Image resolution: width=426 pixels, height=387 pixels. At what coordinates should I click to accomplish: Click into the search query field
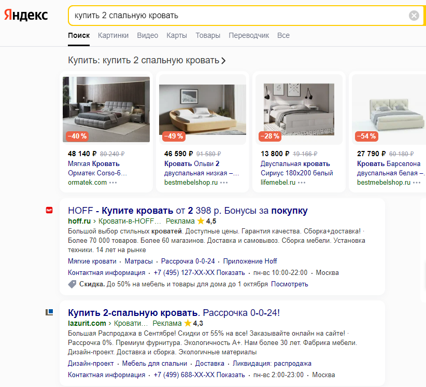233,16
